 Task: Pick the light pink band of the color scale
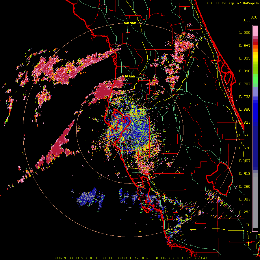click(255, 31)
